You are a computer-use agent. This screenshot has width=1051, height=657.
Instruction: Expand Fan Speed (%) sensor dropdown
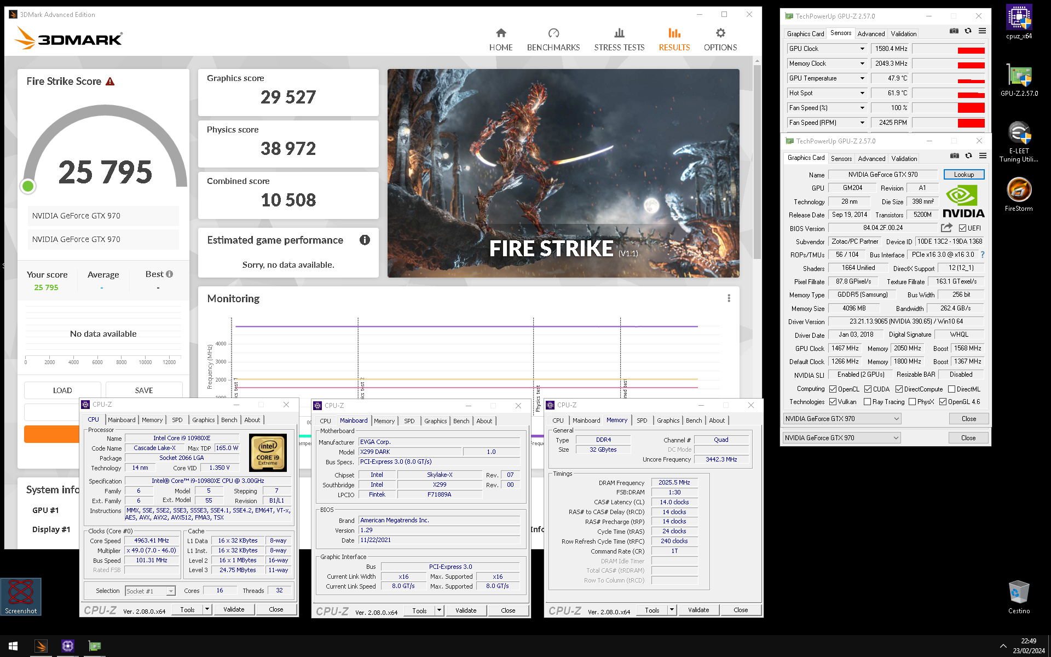(862, 108)
